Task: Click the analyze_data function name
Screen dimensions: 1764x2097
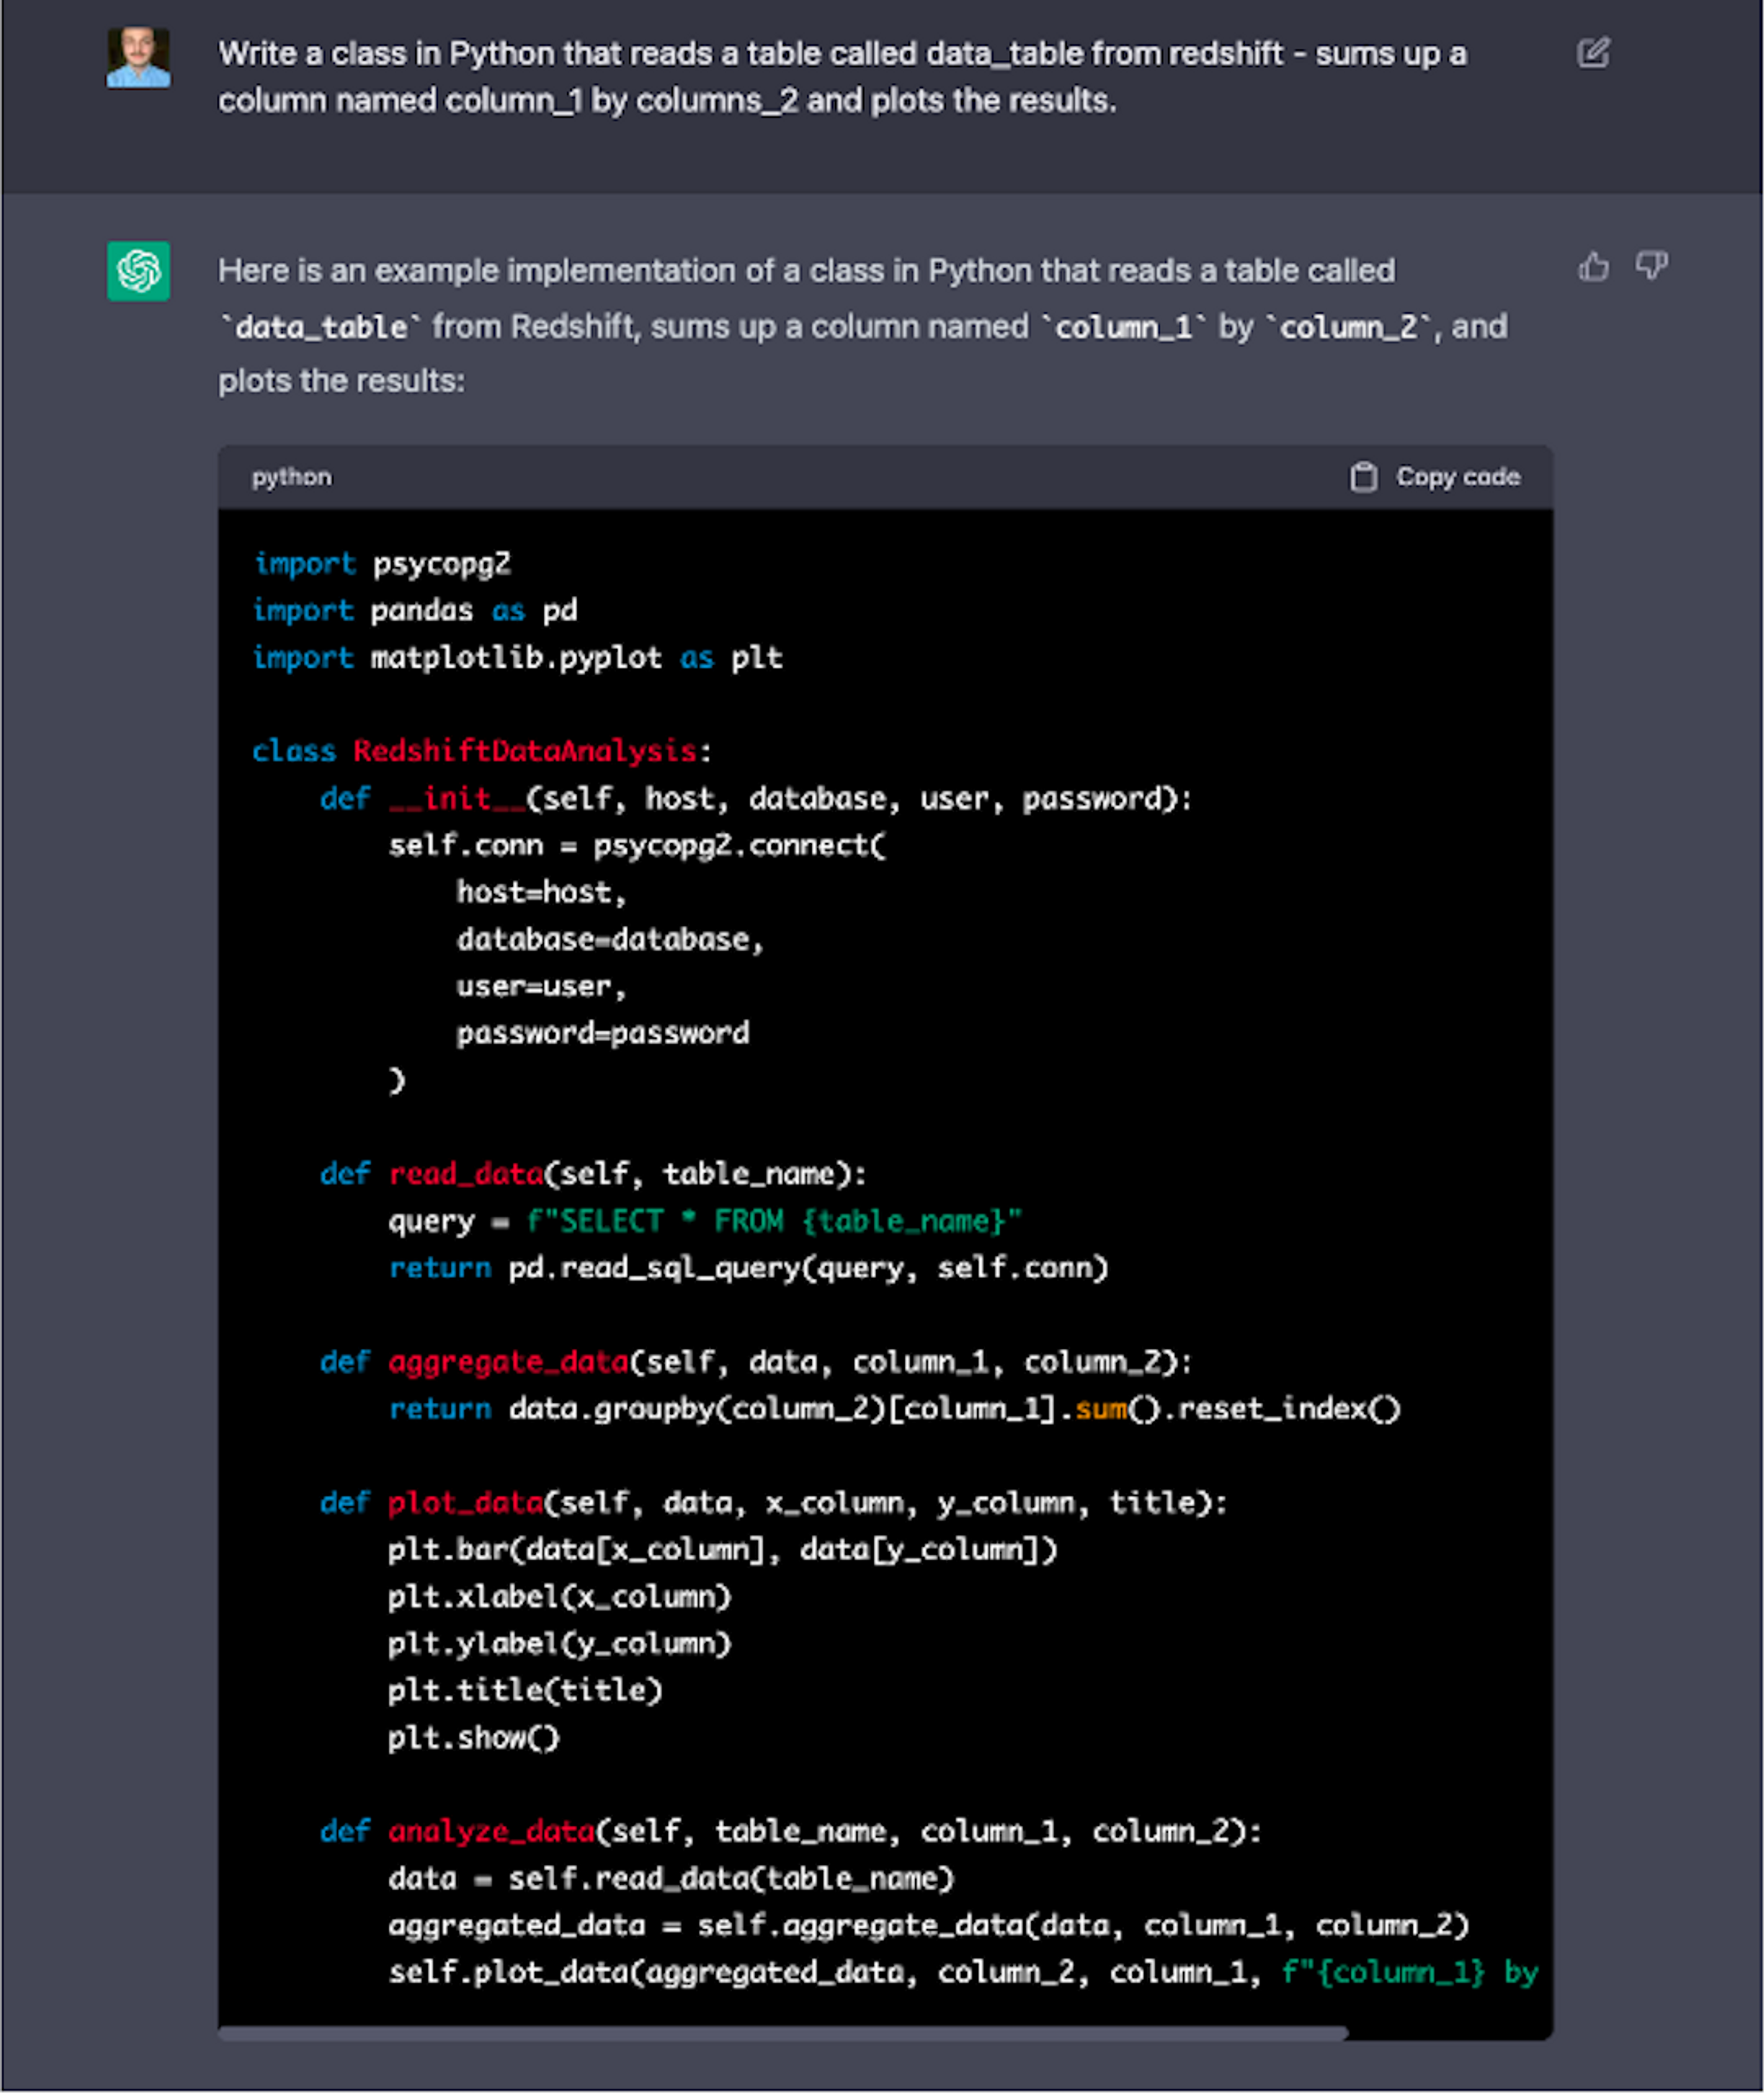Action: tap(491, 1831)
